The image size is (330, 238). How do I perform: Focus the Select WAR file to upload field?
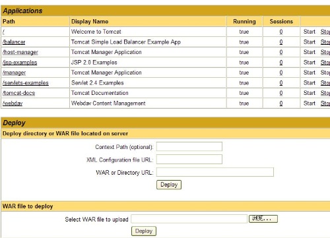(189, 219)
